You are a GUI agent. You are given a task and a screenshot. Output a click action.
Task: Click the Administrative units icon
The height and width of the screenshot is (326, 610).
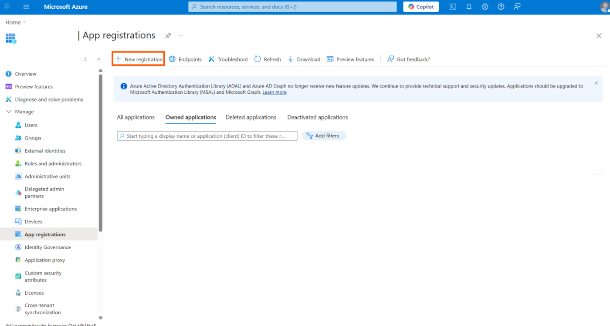click(18, 177)
